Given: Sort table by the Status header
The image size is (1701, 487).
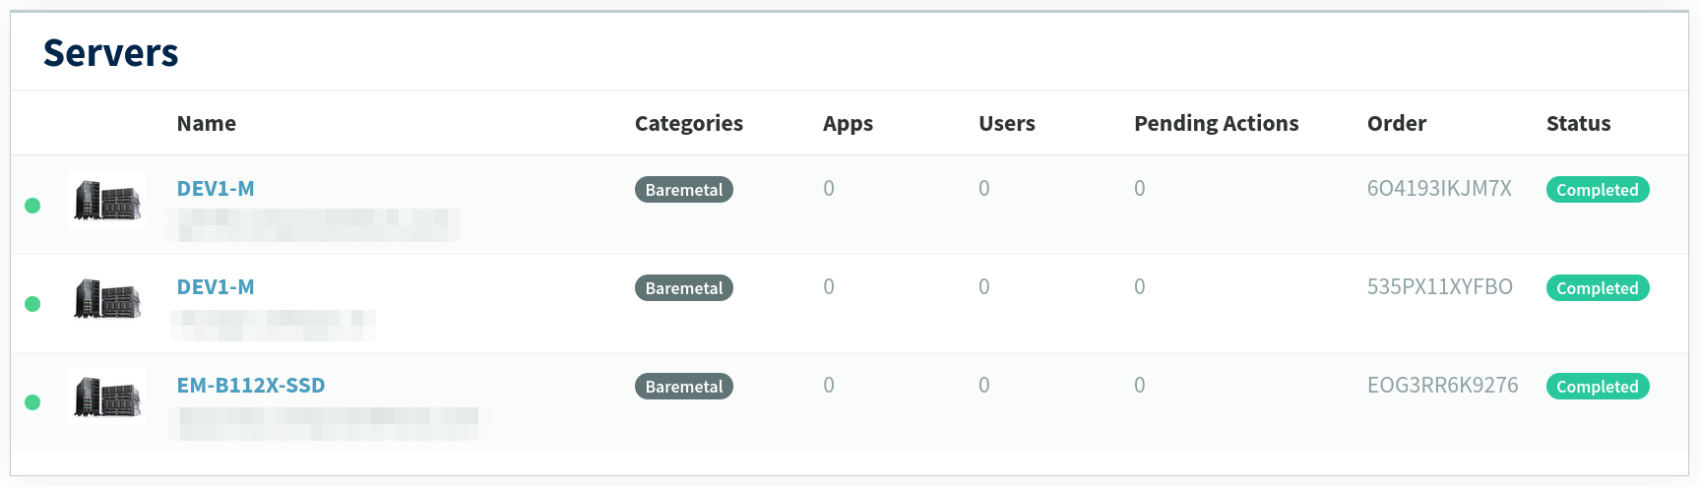Looking at the screenshot, I should click(1578, 124).
